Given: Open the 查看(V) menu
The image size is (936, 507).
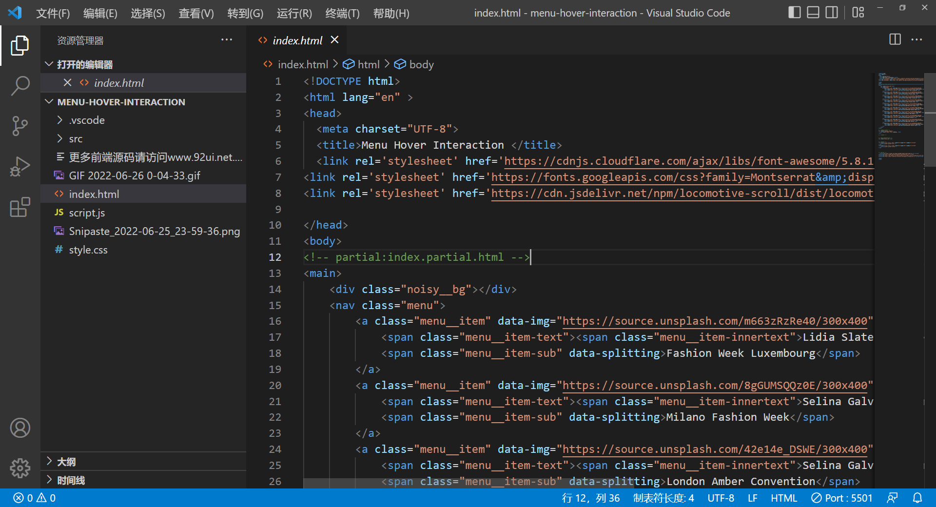Looking at the screenshot, I should pyautogui.click(x=196, y=13).
